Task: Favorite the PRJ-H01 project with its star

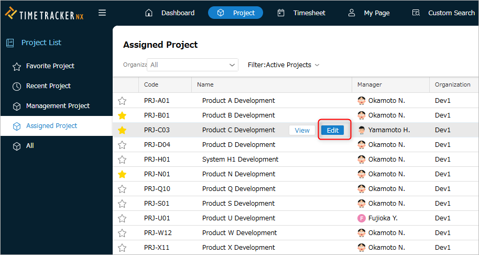Action: click(x=122, y=160)
